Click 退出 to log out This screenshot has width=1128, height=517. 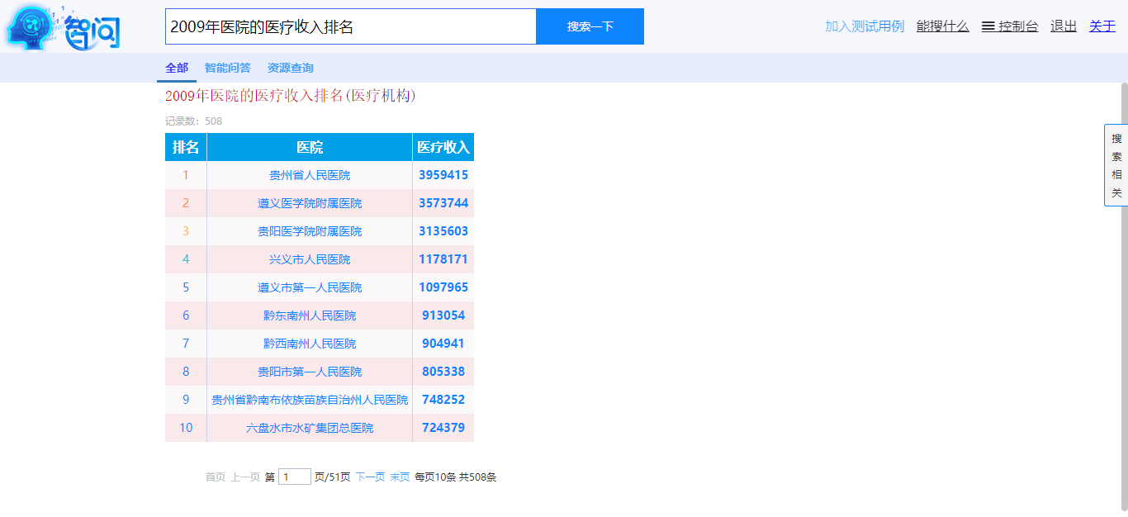1063,26
